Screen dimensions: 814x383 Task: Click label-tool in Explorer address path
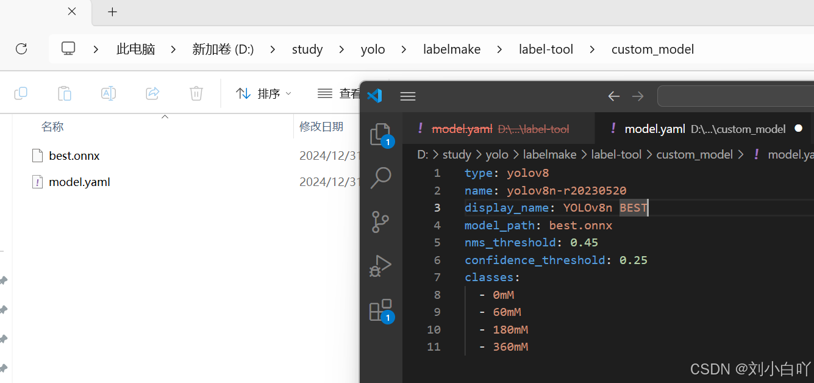[546, 49]
